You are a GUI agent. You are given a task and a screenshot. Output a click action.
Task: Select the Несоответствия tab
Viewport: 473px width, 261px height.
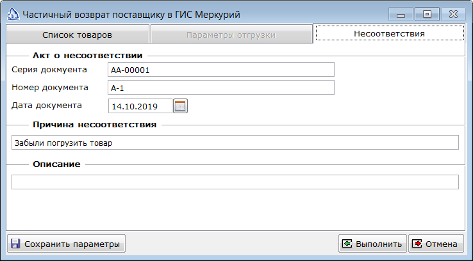tap(389, 33)
